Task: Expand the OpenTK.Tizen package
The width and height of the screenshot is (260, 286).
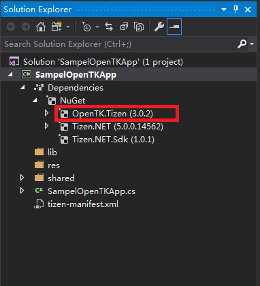Action: (x=46, y=113)
